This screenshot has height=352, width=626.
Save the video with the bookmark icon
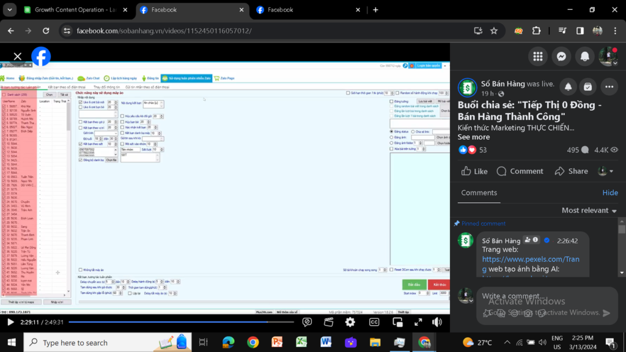coord(587,87)
